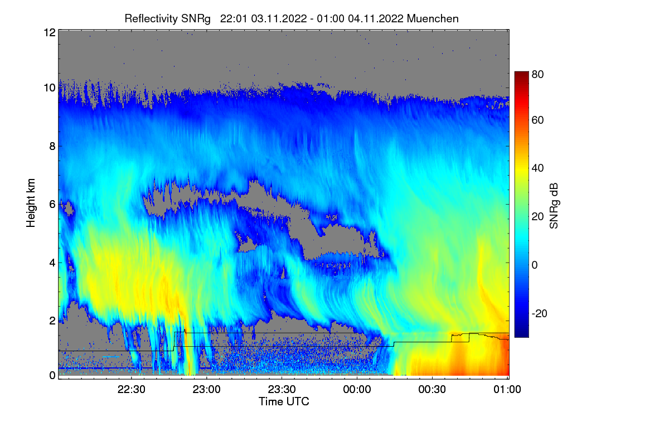
Task: Click the dark red top of colorbar
Action: pyautogui.click(x=521, y=74)
